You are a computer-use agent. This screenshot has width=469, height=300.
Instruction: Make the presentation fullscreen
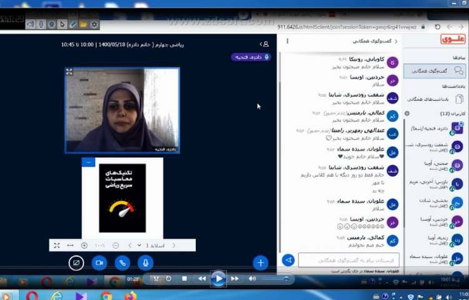click(56, 246)
